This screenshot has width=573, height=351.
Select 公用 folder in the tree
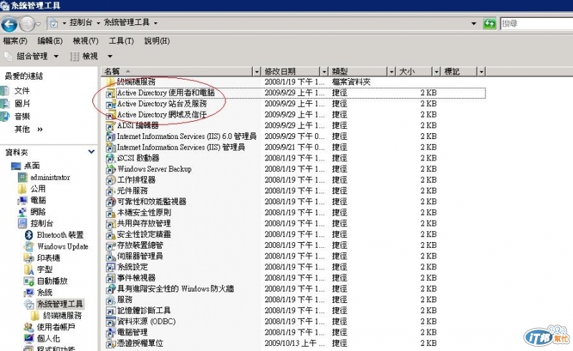[x=38, y=188]
